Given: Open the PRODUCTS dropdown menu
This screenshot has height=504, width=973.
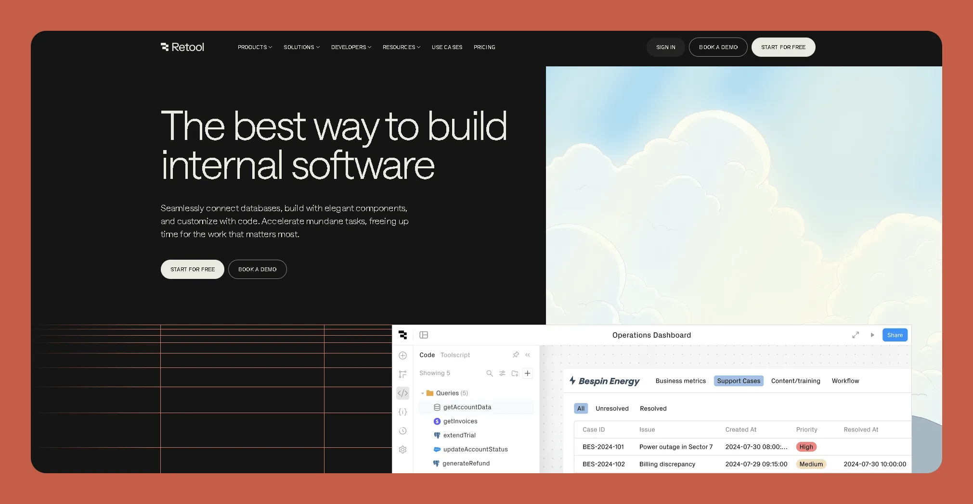Looking at the screenshot, I should click(x=254, y=47).
